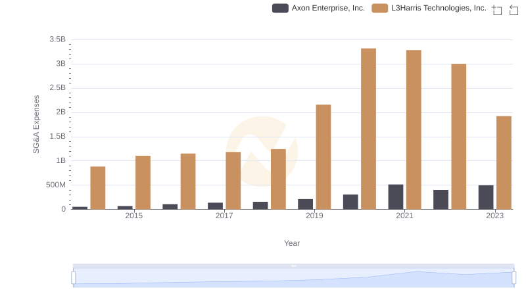Click the Axon bar for 2022
This screenshot has width=526, height=303.
(x=441, y=199)
